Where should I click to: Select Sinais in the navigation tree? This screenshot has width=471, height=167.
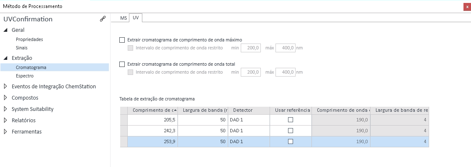pyautogui.click(x=22, y=48)
